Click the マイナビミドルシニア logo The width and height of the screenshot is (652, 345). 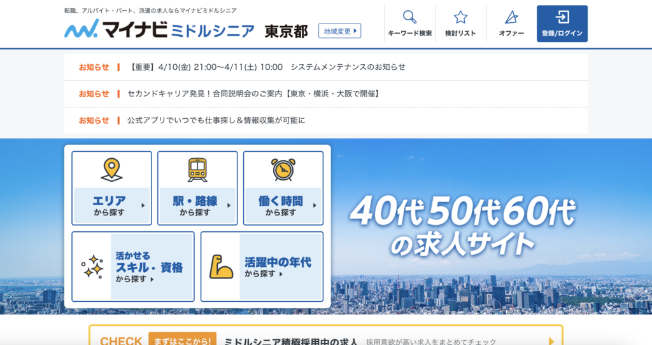[x=159, y=30]
